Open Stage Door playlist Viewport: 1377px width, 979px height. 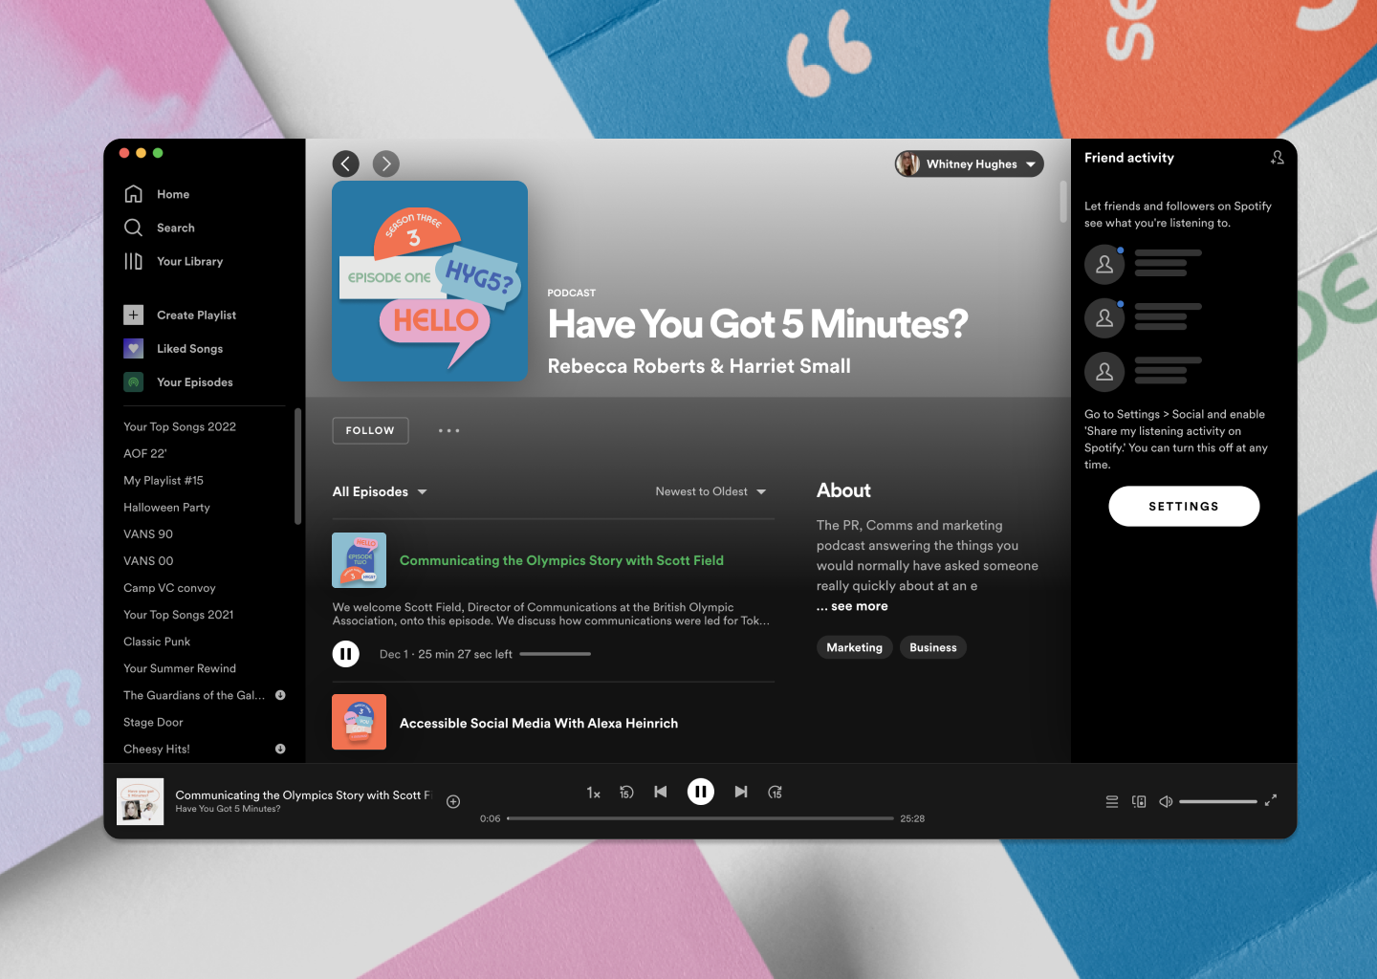coord(153,722)
